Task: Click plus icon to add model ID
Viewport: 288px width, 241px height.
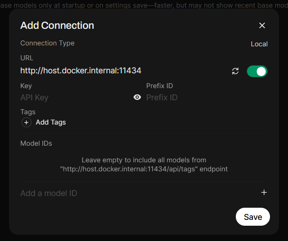Action: tap(264, 192)
